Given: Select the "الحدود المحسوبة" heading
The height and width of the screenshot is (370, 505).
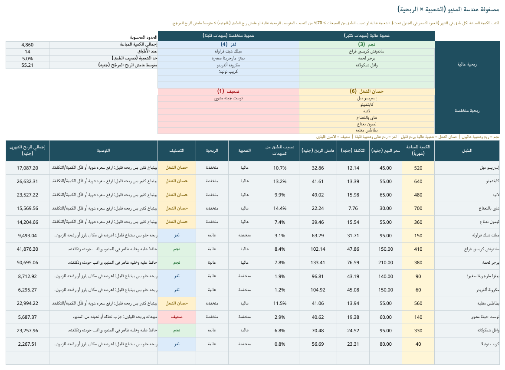Looking at the screenshot, I should [144, 37].
